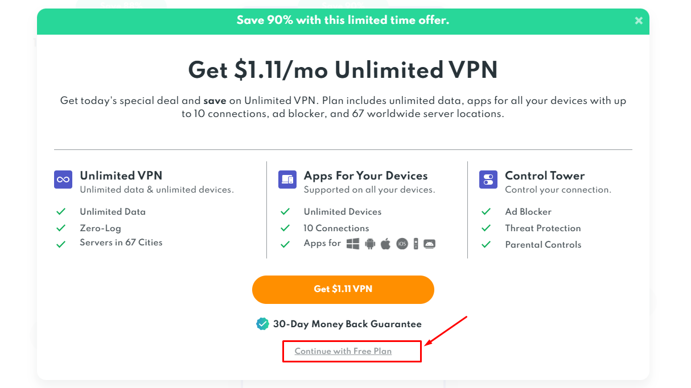Click the Apps For Your Devices panel icon
The image size is (691, 388).
coord(287,180)
